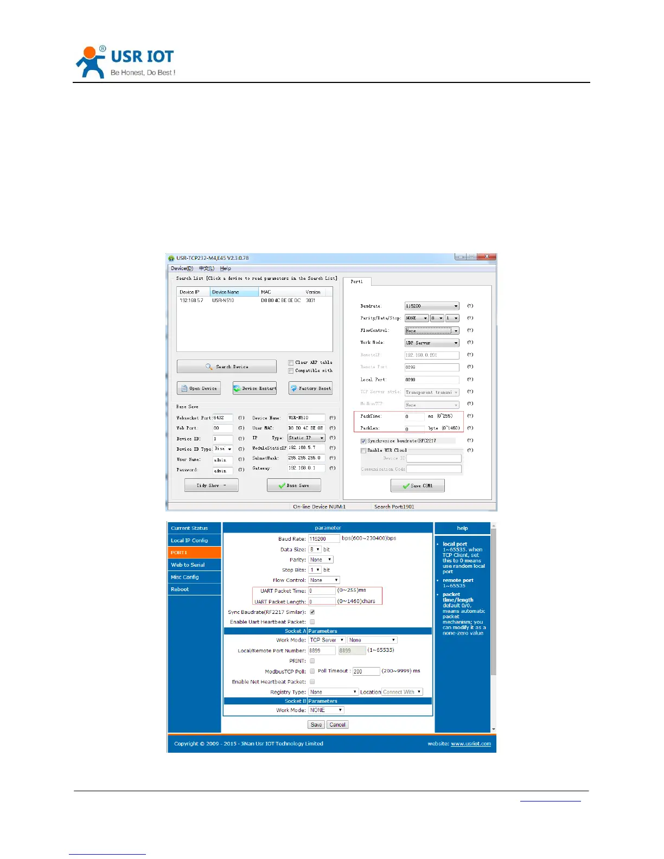Open the Registry Type dropdown

pos(334,692)
